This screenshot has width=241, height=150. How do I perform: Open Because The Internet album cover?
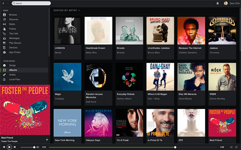point(191,31)
